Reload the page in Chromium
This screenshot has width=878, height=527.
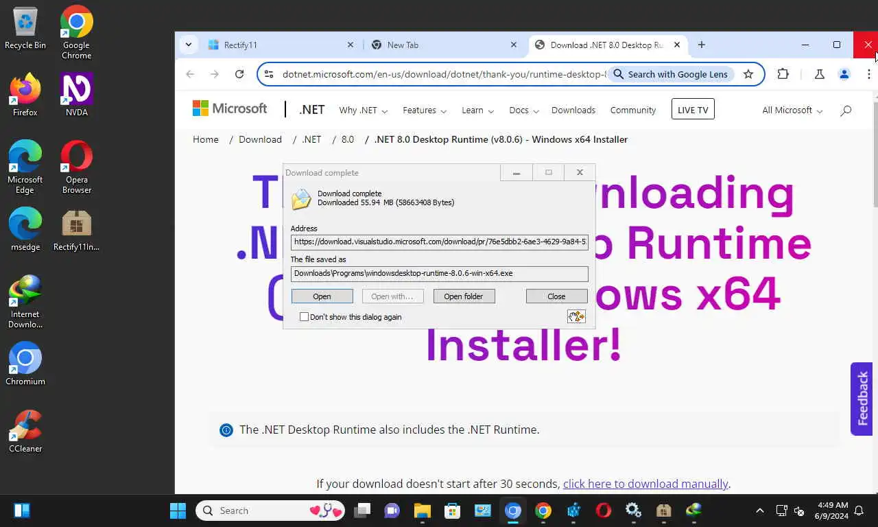[x=239, y=74]
